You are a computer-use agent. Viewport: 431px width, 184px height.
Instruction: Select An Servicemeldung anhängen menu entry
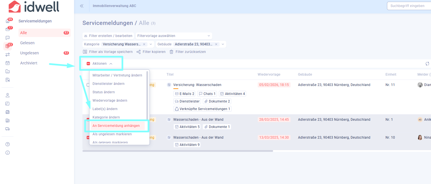click(x=116, y=126)
